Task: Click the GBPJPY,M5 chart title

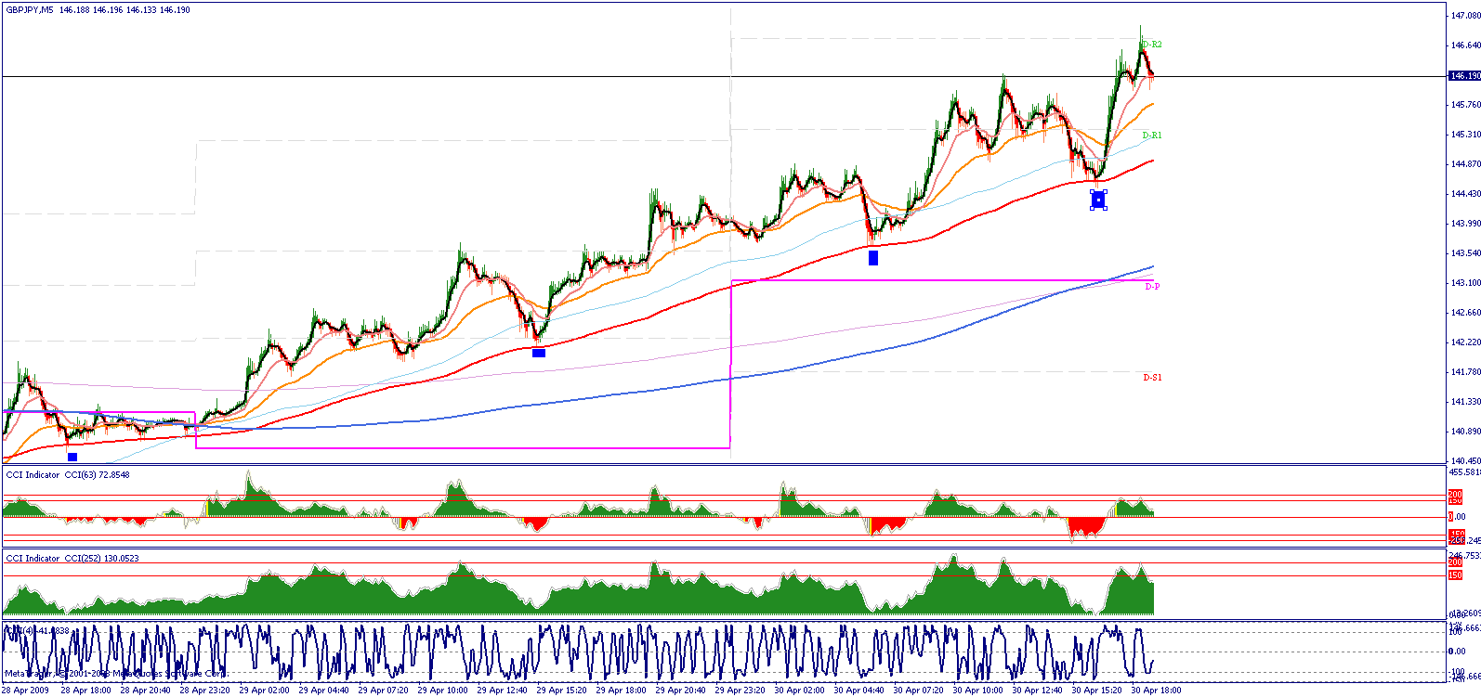Action: 30,9
